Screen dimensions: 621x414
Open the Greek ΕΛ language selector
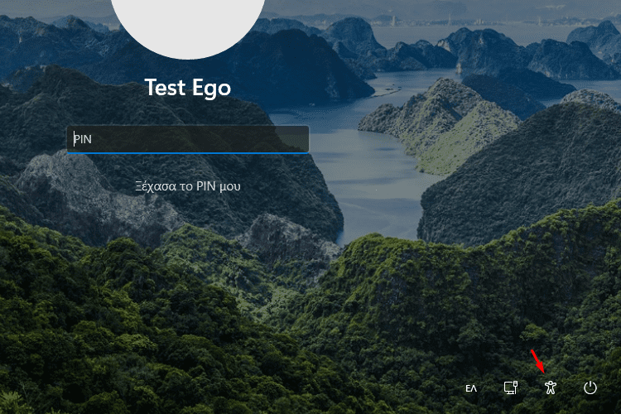(x=471, y=388)
